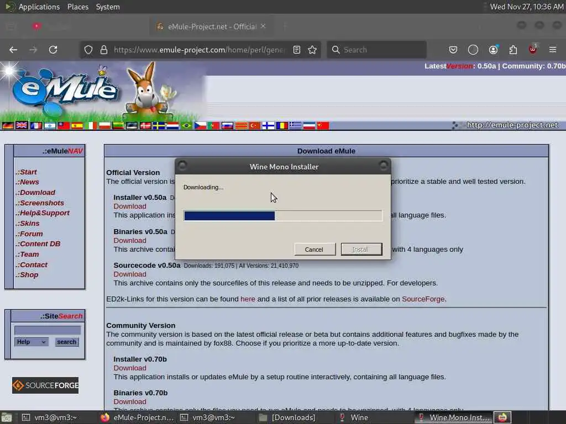This screenshot has width=566, height=424.
Task: Select the Brazilian flag language
Action: pos(186,125)
